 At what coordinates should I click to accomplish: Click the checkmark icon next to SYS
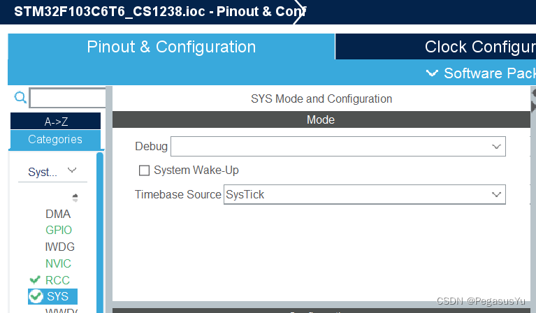coord(36,296)
